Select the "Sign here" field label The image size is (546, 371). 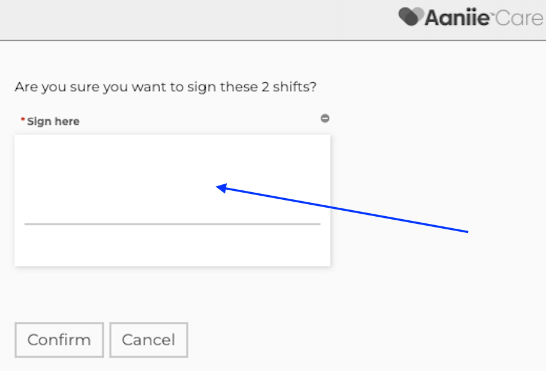click(53, 121)
